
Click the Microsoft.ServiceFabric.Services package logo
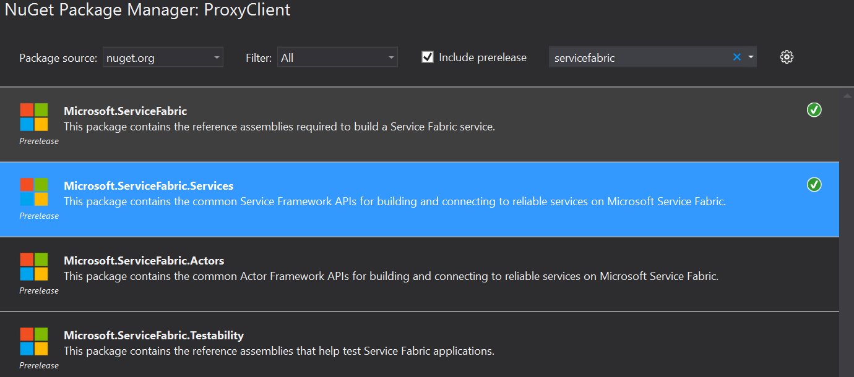click(x=33, y=192)
